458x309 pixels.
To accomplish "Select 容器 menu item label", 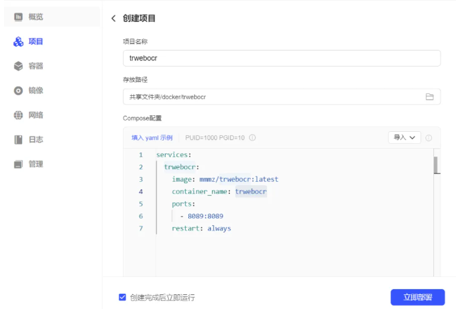I will pos(36,66).
